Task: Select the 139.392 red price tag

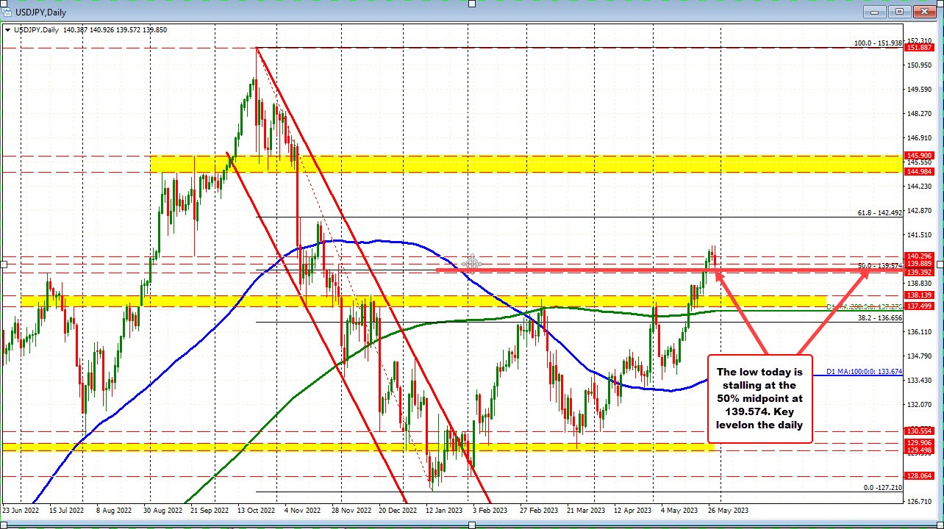Action: click(x=919, y=272)
